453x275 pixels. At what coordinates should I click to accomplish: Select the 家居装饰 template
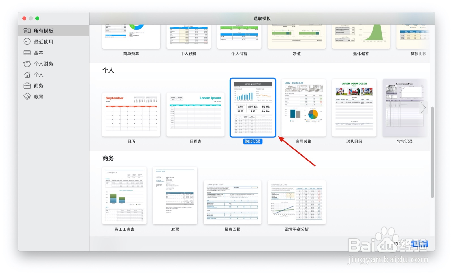point(304,108)
